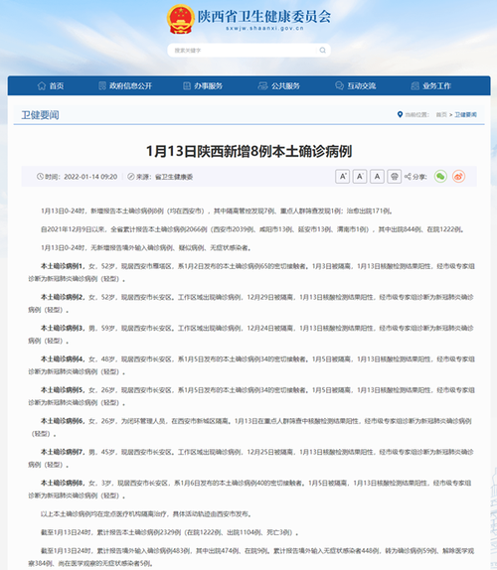Increase font size with A+ button
The height and width of the screenshot is (570, 497).
click(342, 177)
